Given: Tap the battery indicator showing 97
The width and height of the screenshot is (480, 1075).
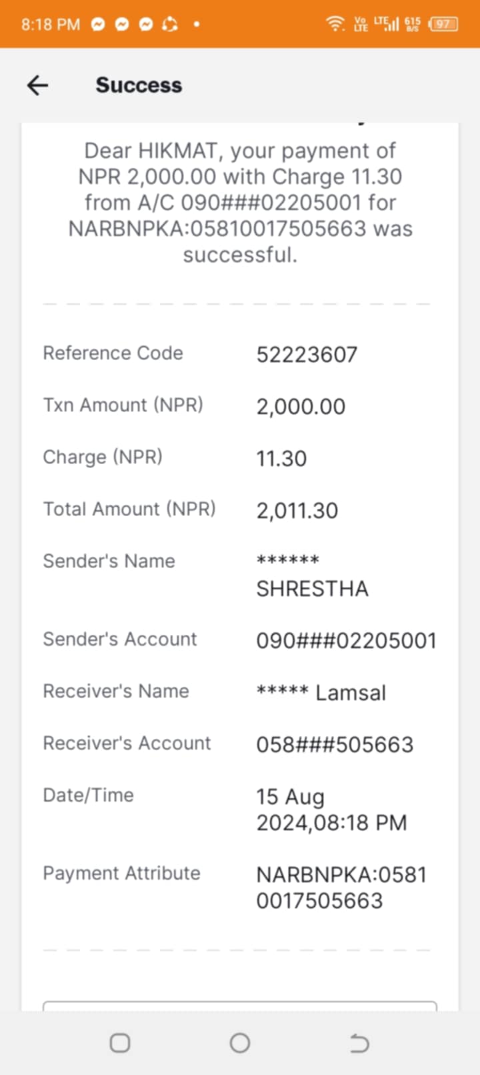Looking at the screenshot, I should [x=443, y=24].
